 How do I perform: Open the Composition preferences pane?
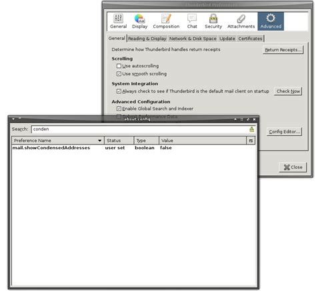166,21
